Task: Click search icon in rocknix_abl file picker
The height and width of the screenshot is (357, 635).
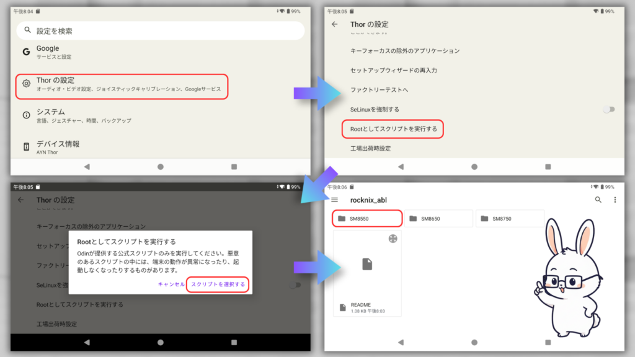Action: click(598, 200)
